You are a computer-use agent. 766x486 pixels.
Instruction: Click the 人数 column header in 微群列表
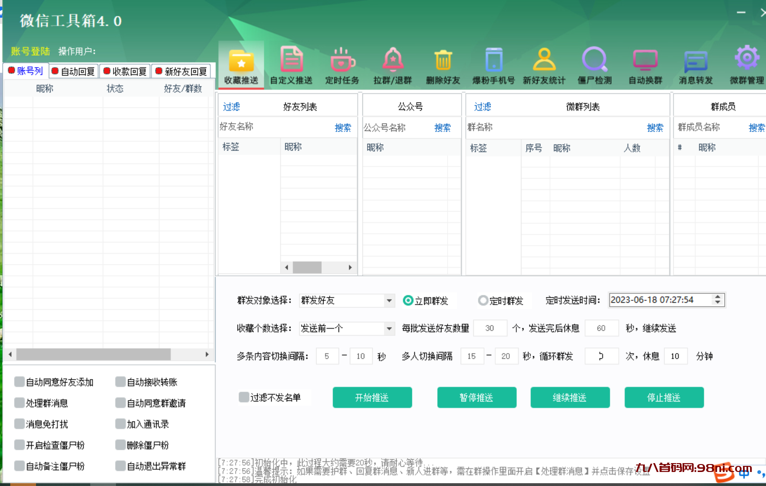pos(632,148)
